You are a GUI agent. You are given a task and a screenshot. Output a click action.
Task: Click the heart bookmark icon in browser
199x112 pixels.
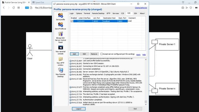point(191,8)
